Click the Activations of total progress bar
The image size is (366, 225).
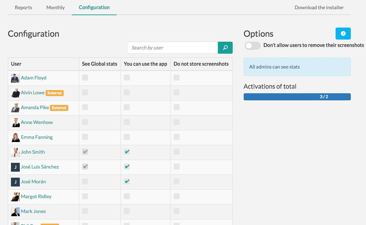point(297,96)
